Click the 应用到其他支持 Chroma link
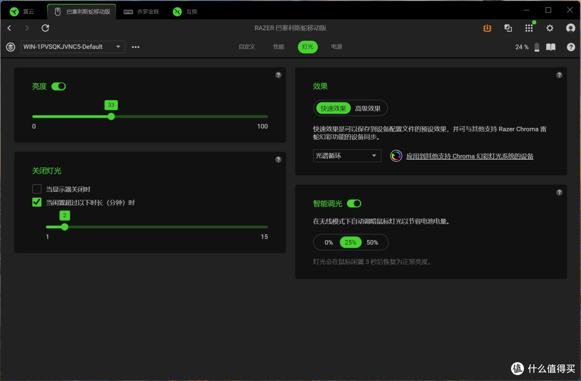 click(x=470, y=156)
